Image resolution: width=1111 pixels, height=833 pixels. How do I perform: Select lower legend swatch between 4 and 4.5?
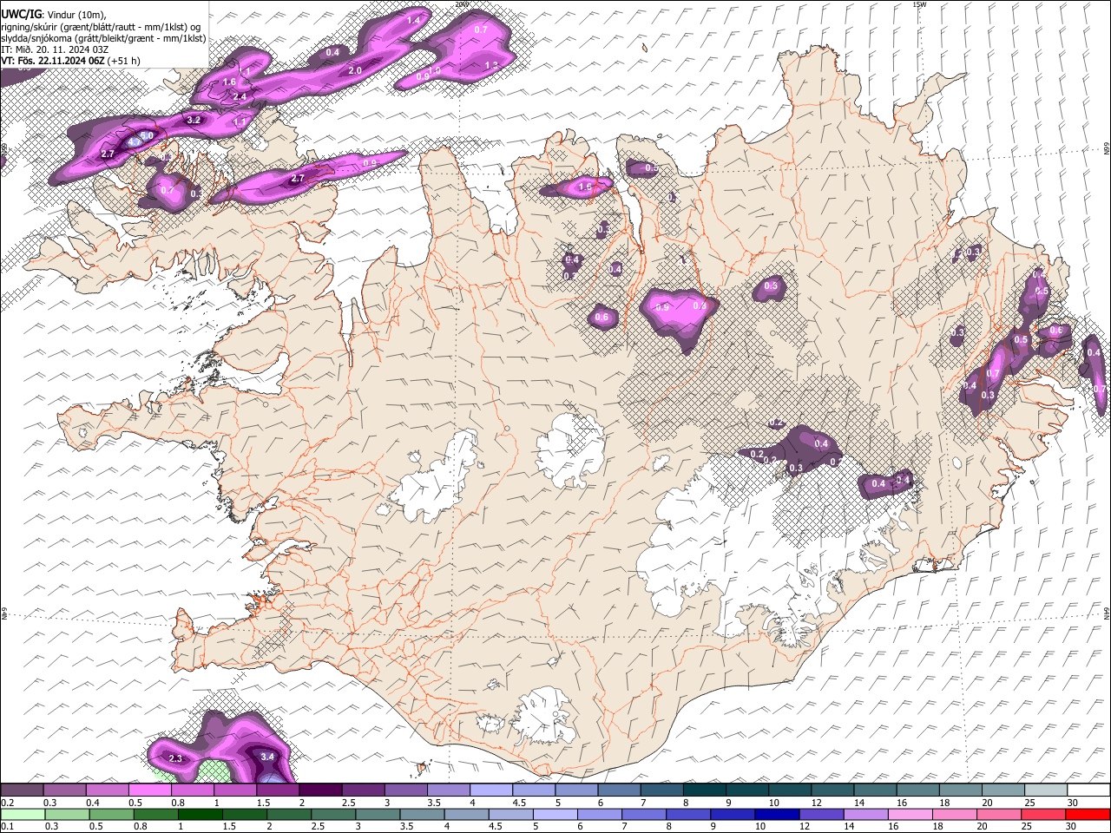[465, 814]
